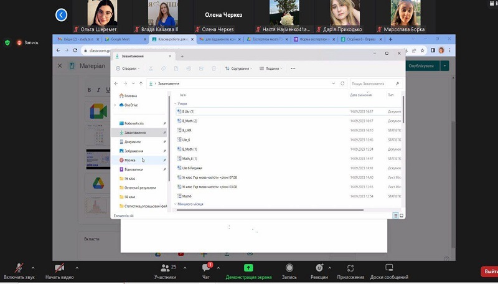Click Ольга Шеремет participant video thumbnail
This screenshot has width=498, height=284.
pos(102,12)
